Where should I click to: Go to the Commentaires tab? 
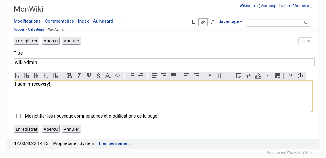tap(59, 21)
